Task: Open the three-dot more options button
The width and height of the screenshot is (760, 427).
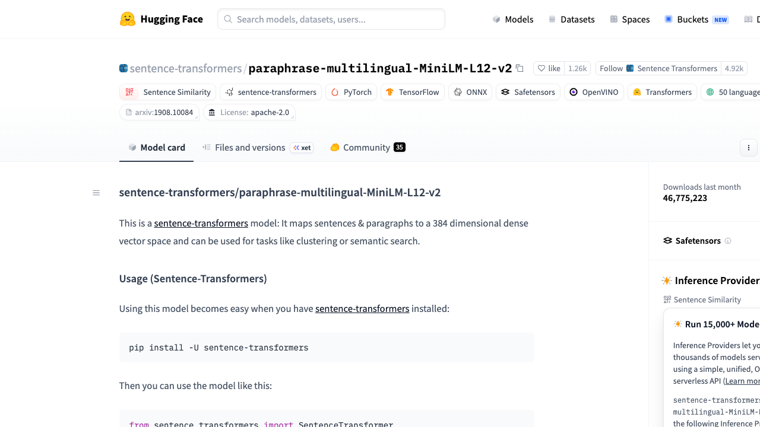Action: click(x=749, y=148)
